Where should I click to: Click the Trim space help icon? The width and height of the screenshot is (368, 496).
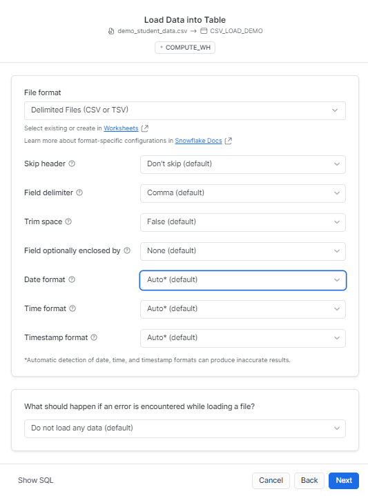pyautogui.click(x=68, y=221)
